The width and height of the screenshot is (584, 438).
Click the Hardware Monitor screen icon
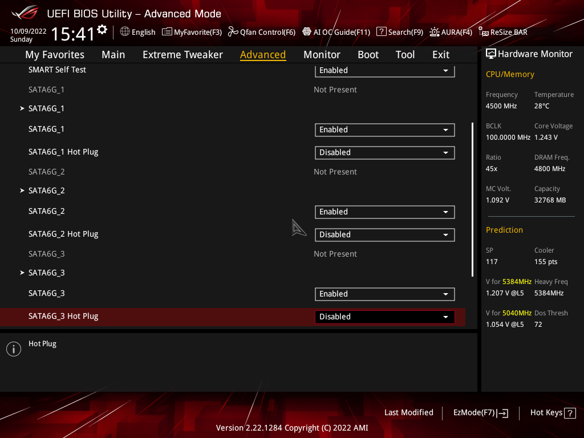point(491,54)
